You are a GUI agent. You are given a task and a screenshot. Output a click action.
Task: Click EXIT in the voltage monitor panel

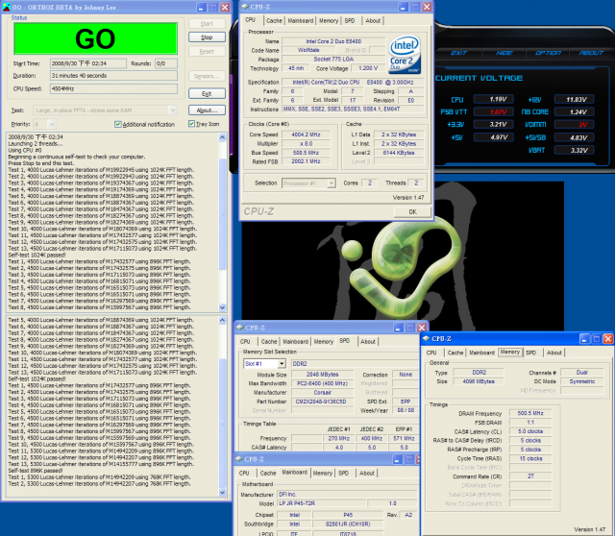click(x=458, y=53)
